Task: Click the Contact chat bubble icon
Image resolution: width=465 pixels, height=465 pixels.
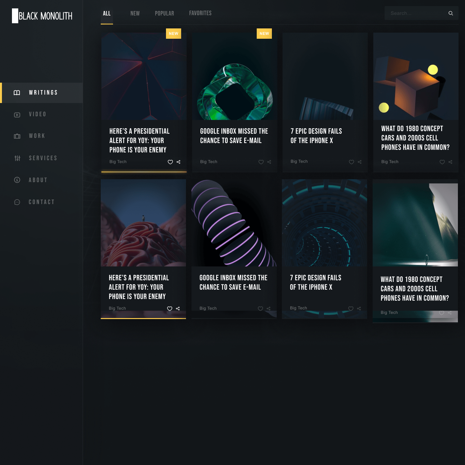Action: coord(17,202)
